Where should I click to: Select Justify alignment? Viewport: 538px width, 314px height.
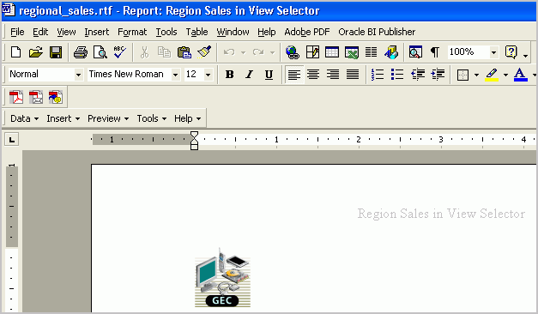353,74
